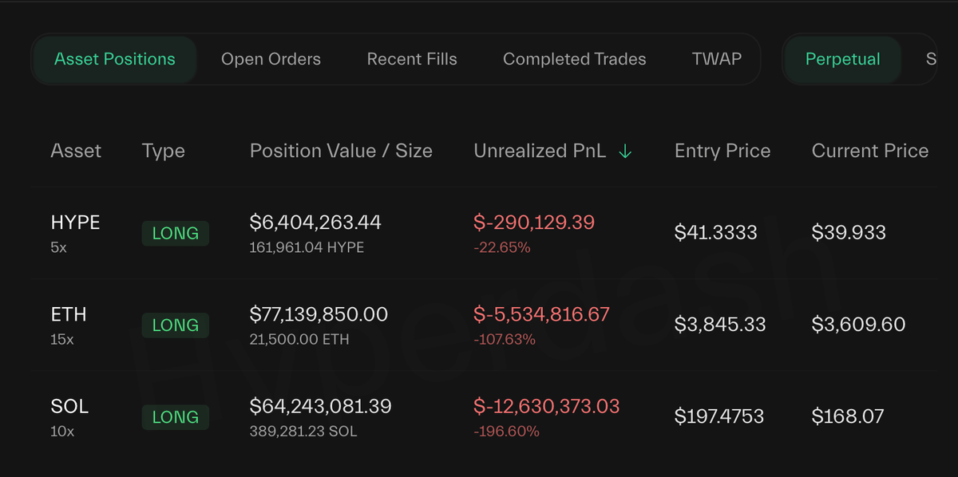Sort by Position Value / Size header
958x477 pixels.
click(341, 151)
